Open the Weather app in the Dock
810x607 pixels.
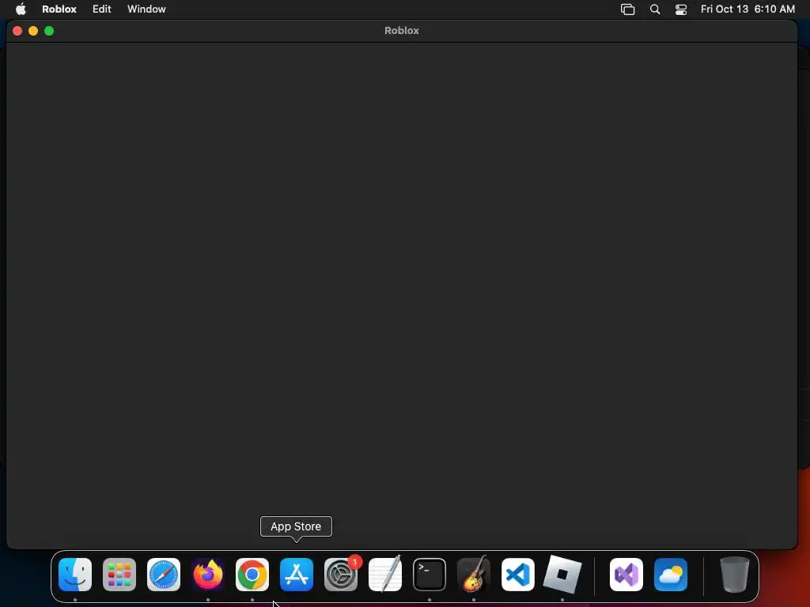pyautogui.click(x=671, y=575)
